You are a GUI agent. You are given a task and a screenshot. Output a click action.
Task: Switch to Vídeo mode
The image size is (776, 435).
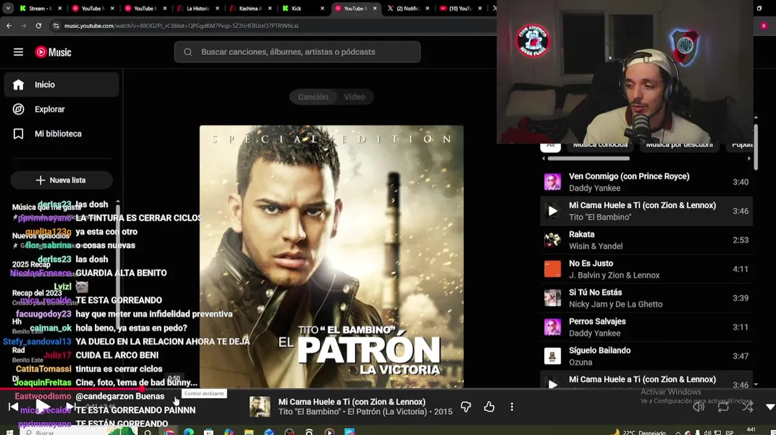(x=354, y=97)
